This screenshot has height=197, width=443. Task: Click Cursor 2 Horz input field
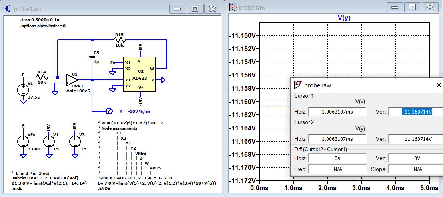pyautogui.click(x=337, y=139)
